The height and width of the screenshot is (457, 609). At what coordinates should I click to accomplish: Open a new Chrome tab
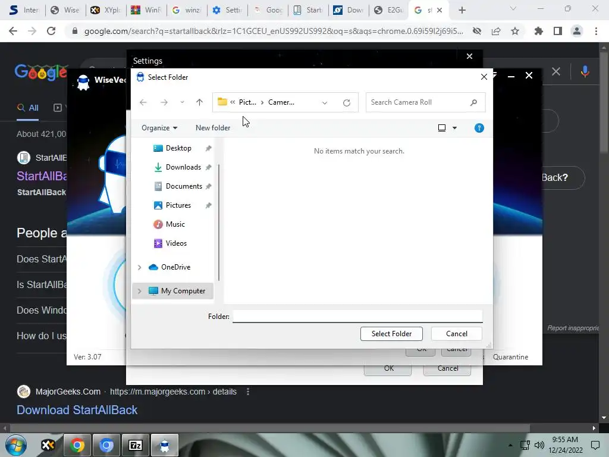[462, 10]
